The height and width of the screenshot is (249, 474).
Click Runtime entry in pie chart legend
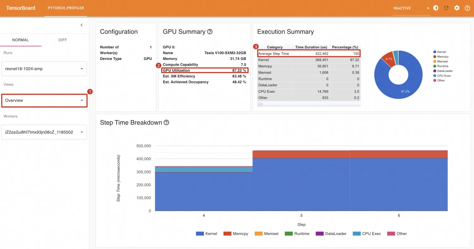pos(441,66)
